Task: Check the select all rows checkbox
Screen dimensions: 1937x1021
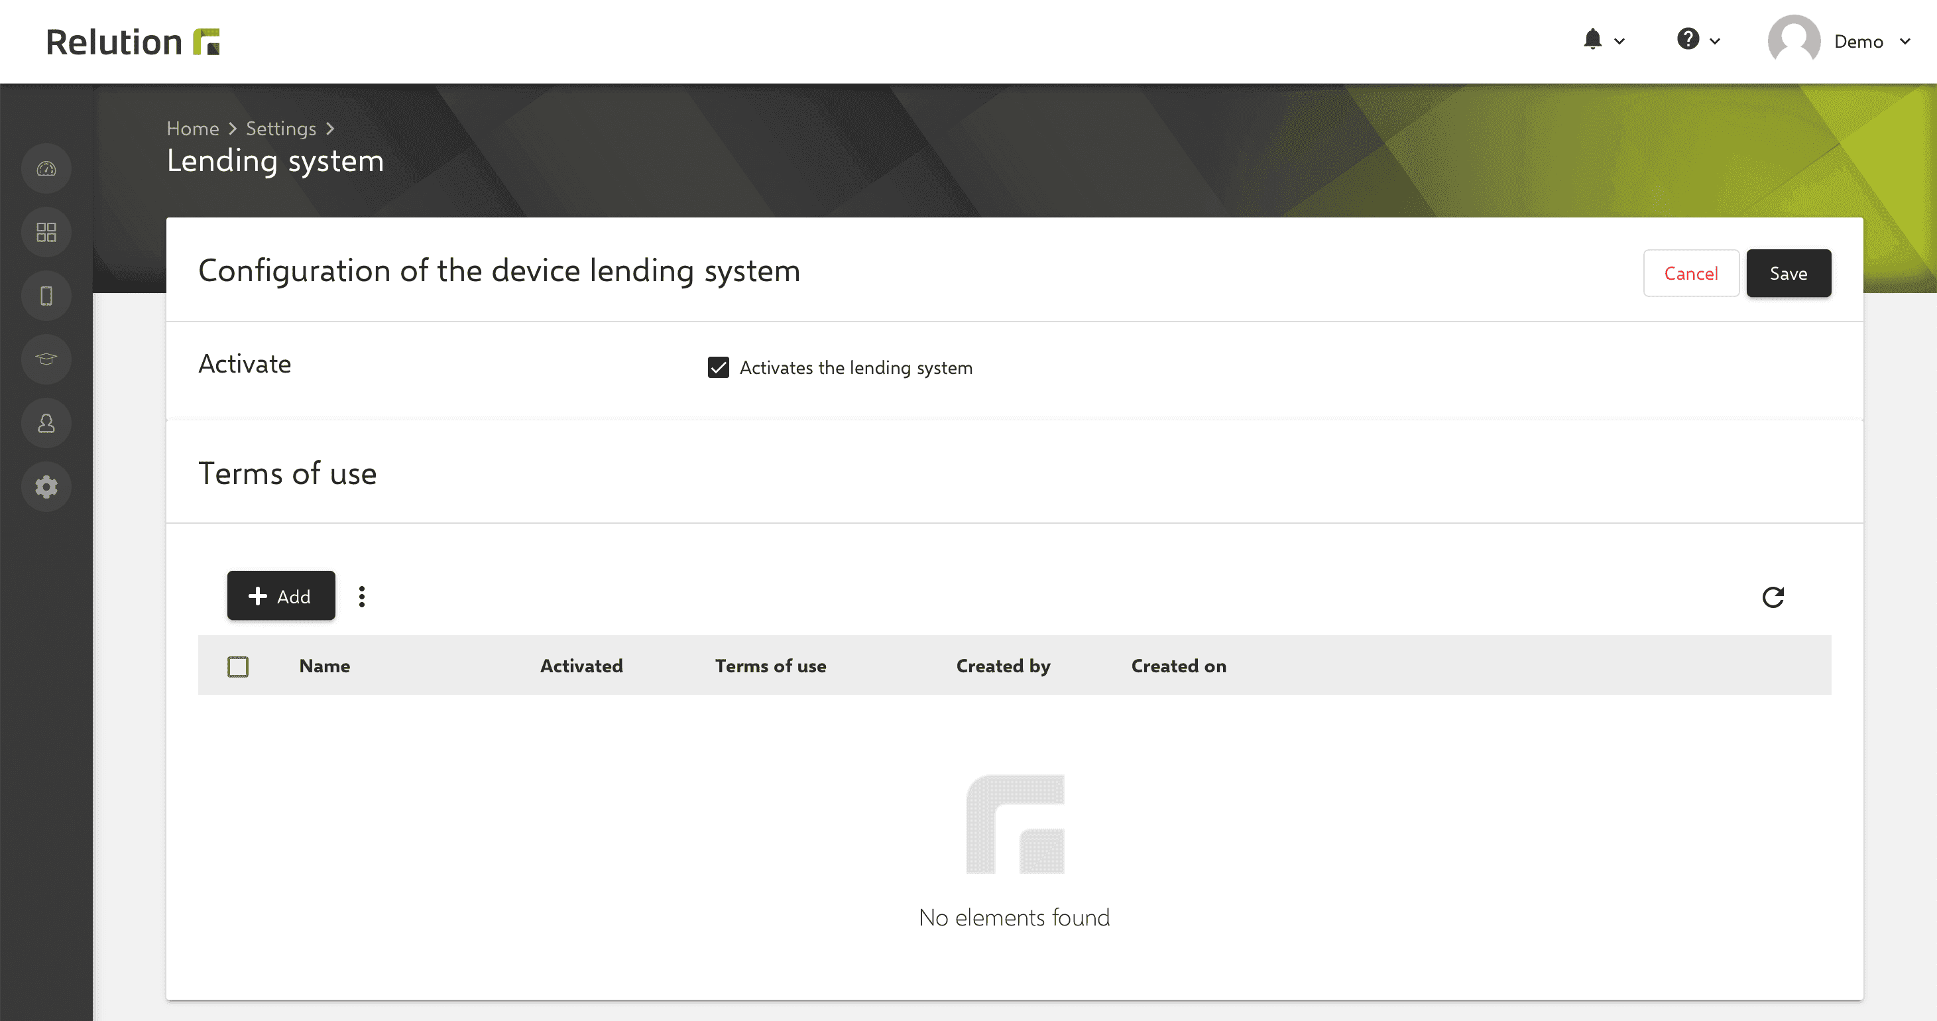Action: (239, 665)
